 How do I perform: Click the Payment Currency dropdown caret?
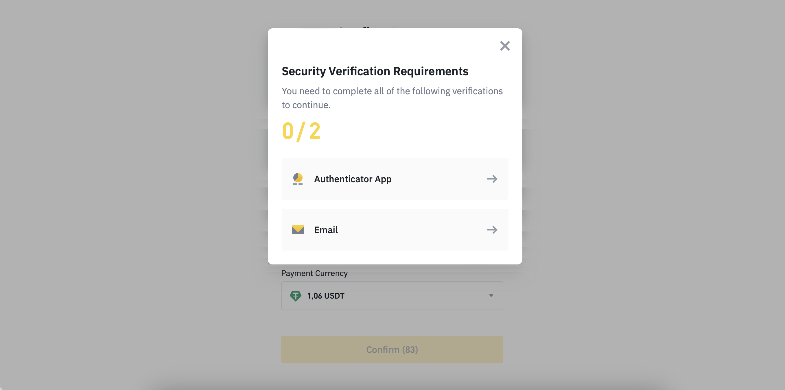pyautogui.click(x=491, y=295)
